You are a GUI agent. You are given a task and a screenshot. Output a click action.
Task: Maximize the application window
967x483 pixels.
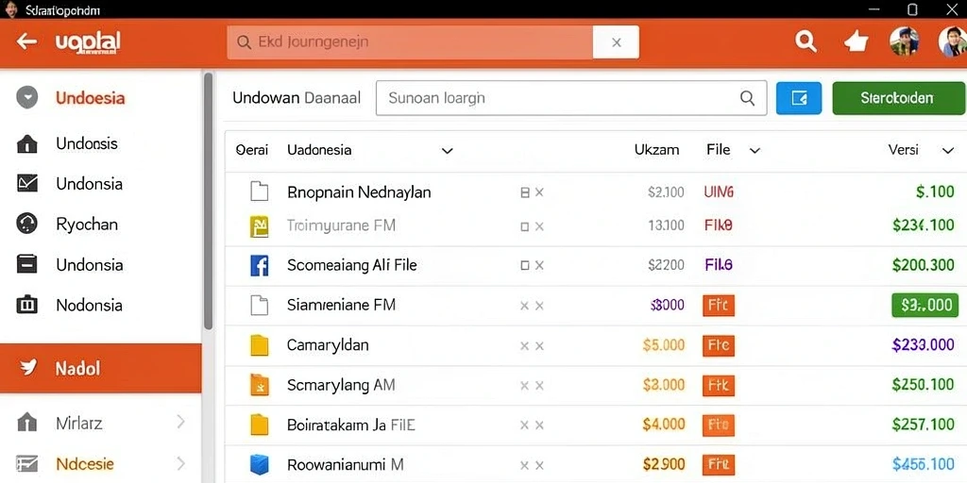point(913,9)
